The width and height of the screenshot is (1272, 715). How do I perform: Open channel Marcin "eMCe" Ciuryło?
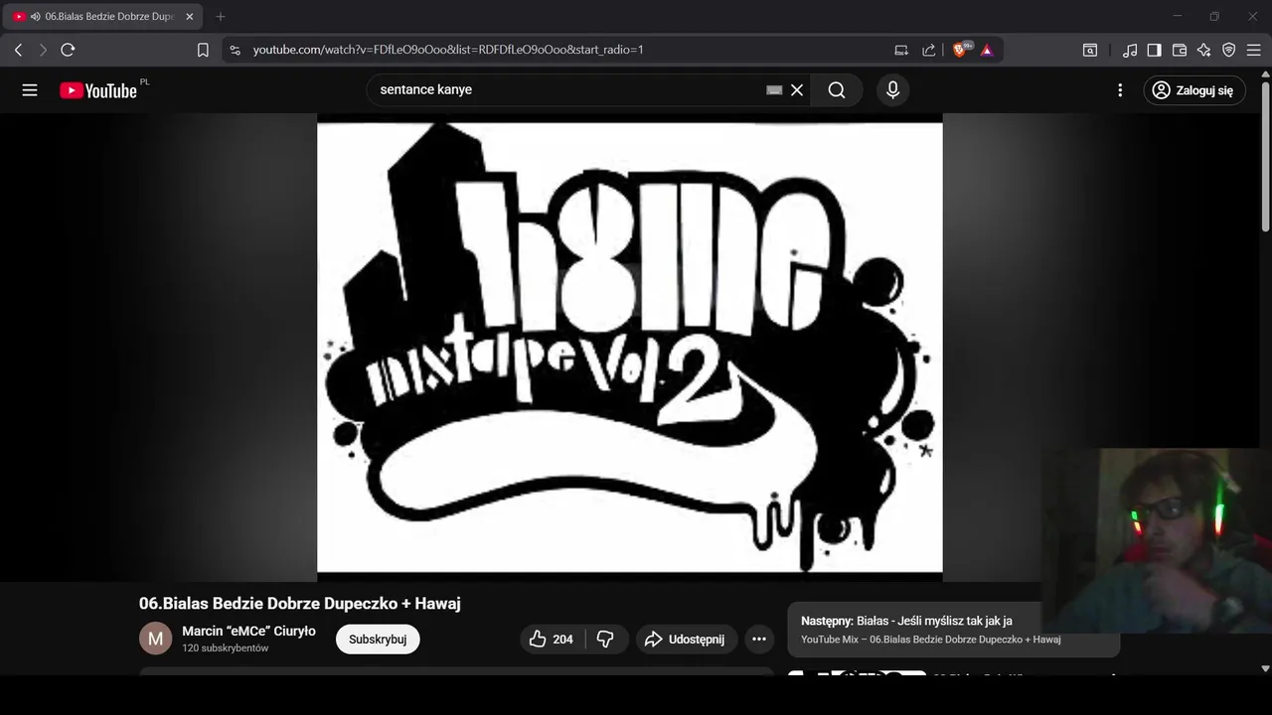(248, 632)
